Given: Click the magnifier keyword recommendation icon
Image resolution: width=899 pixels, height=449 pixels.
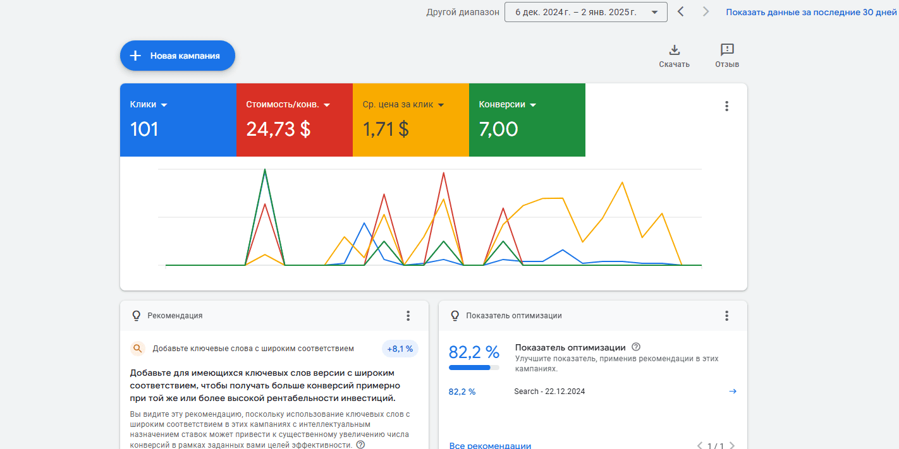Looking at the screenshot, I should point(137,349).
